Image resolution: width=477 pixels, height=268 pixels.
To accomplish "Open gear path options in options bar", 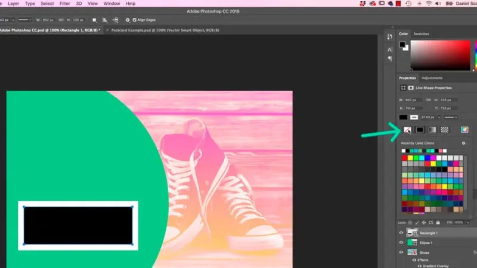I will coord(128,20).
